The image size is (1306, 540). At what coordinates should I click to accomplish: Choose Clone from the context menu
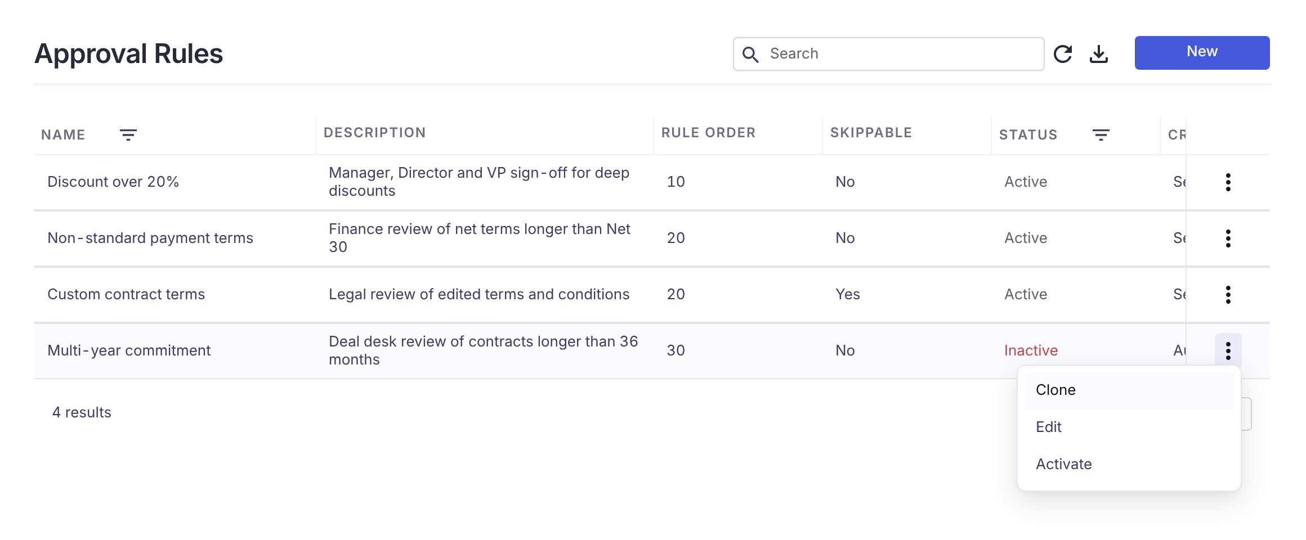1129,390
